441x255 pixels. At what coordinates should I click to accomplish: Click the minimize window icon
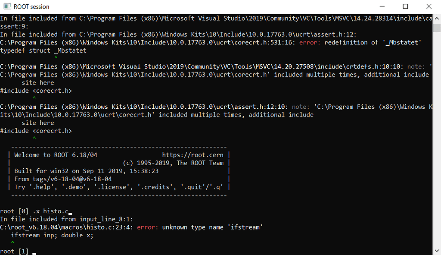click(382, 6)
